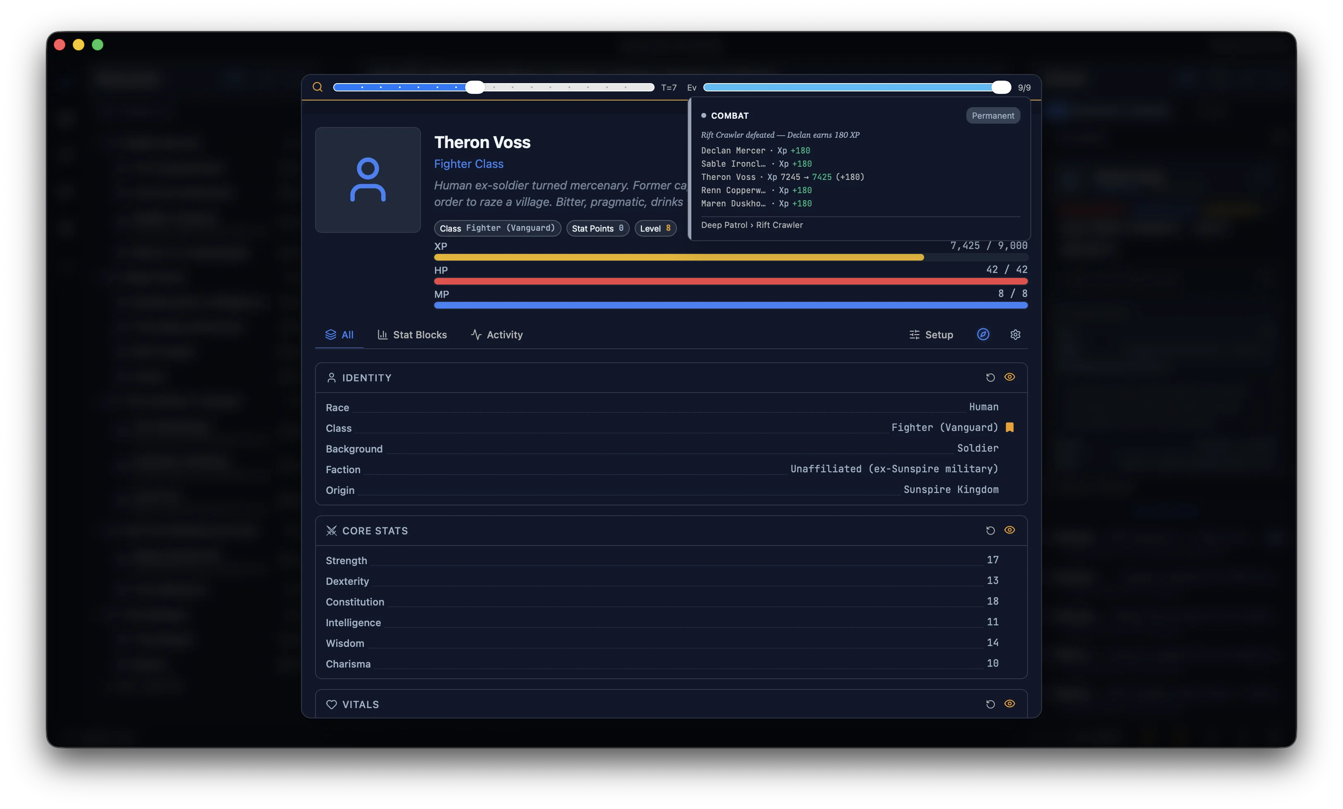Switch to the All tab
1343x809 pixels.
coord(339,335)
